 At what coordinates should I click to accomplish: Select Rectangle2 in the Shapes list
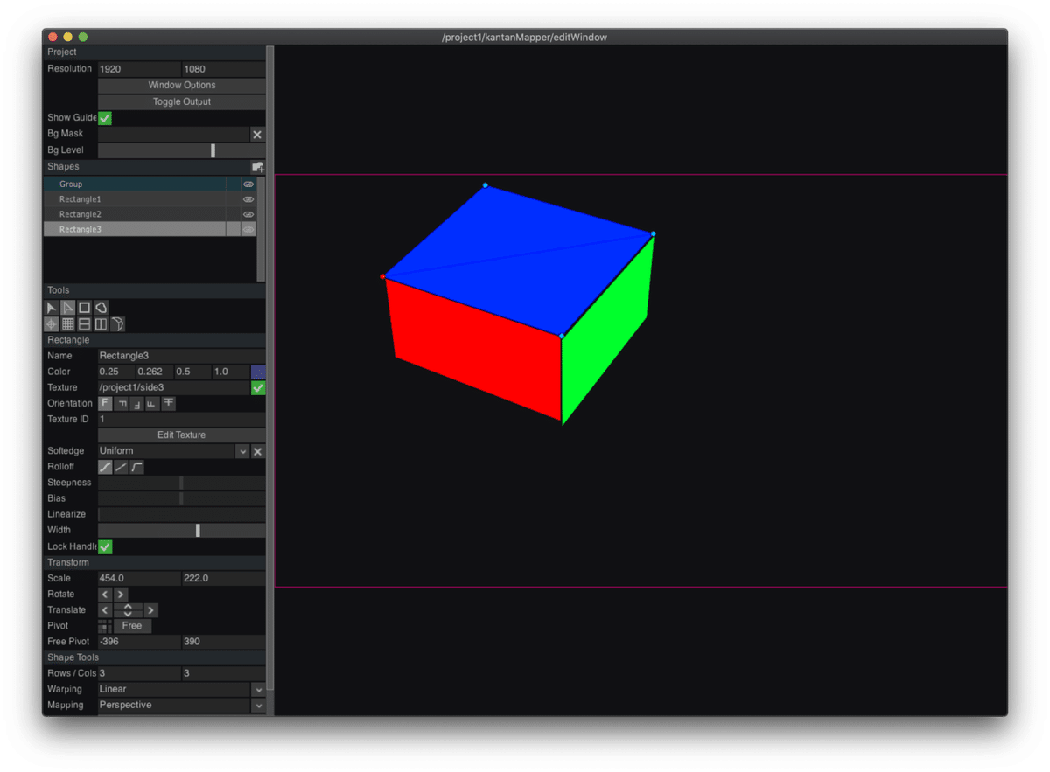coord(135,214)
